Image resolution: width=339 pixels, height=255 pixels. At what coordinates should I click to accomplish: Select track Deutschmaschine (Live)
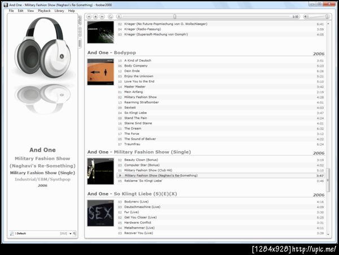220,207
